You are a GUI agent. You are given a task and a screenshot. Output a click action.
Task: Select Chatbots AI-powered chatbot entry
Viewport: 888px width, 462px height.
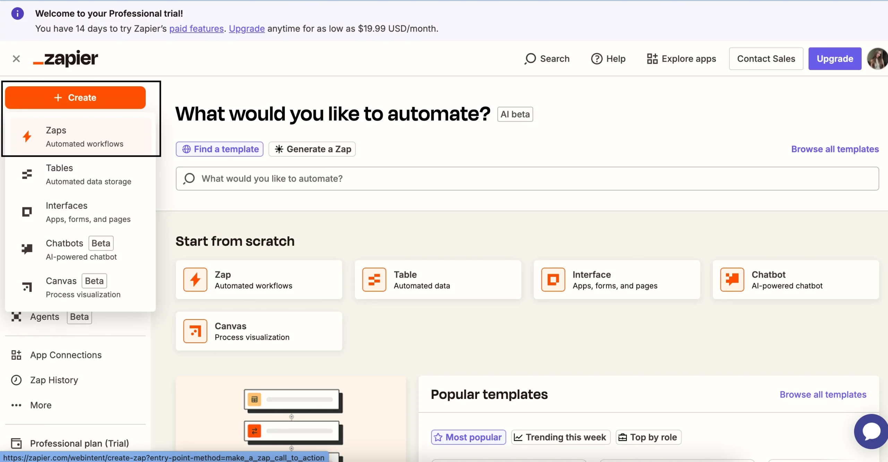point(81,250)
